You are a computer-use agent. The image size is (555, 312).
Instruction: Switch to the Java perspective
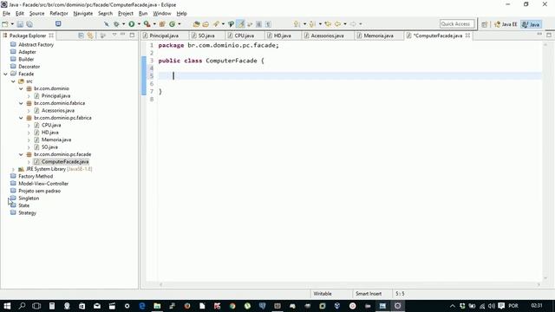[531, 24]
